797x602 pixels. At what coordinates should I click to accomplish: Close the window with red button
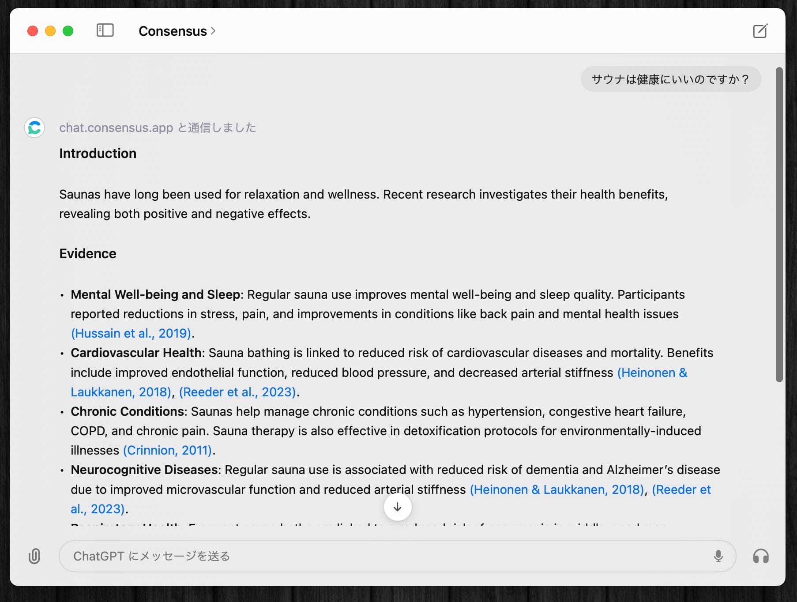33,31
